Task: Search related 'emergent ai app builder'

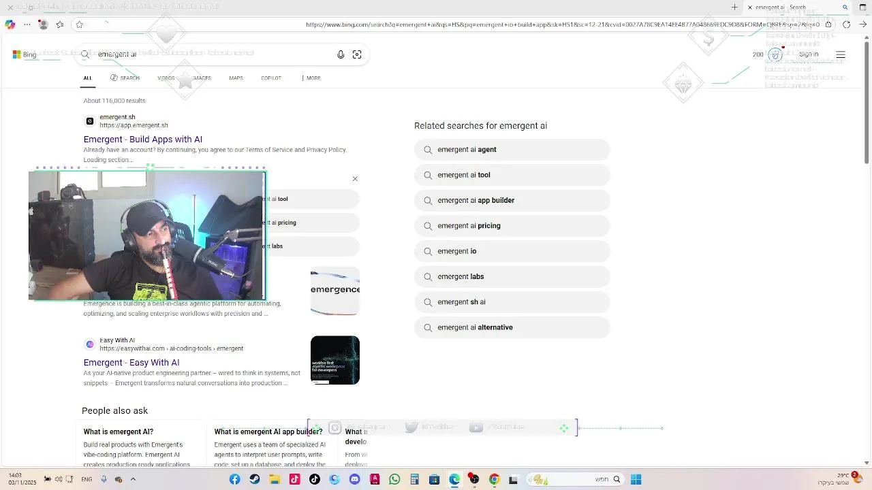Action: point(512,201)
